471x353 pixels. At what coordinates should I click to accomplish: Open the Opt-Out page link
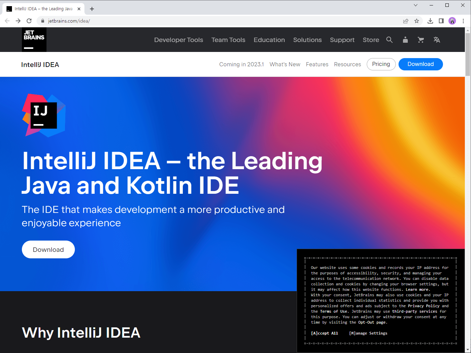[x=372, y=322]
